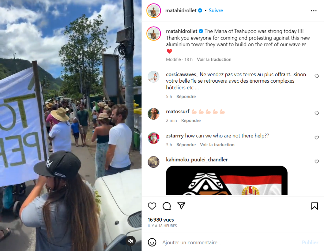Like matossurf comment heart
The height and width of the screenshot is (251, 324).
pyautogui.click(x=316, y=113)
